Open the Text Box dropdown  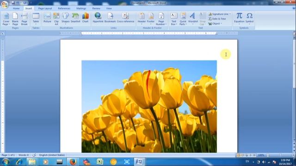click(x=174, y=19)
